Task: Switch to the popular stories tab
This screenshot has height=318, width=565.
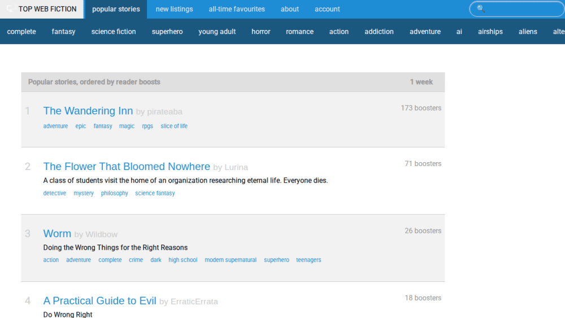Action: click(116, 9)
